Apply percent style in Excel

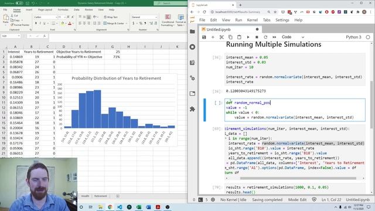[141, 23]
